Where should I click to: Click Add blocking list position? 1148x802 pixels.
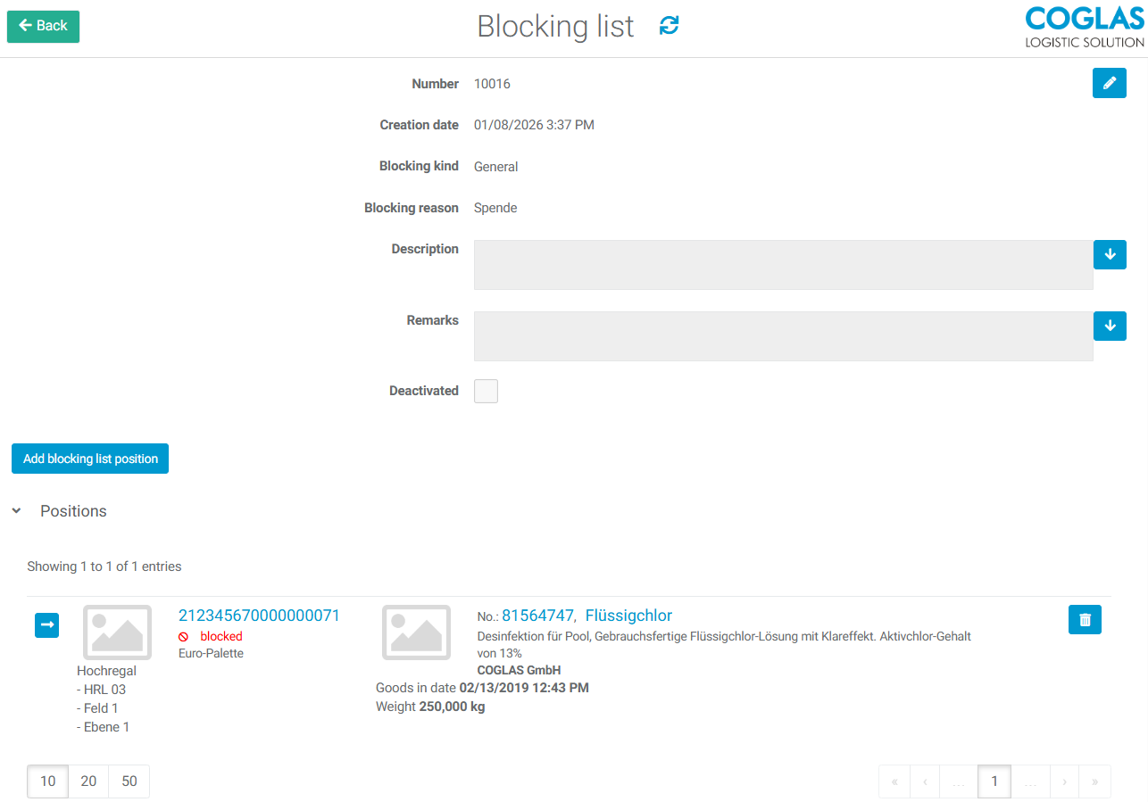(x=89, y=458)
